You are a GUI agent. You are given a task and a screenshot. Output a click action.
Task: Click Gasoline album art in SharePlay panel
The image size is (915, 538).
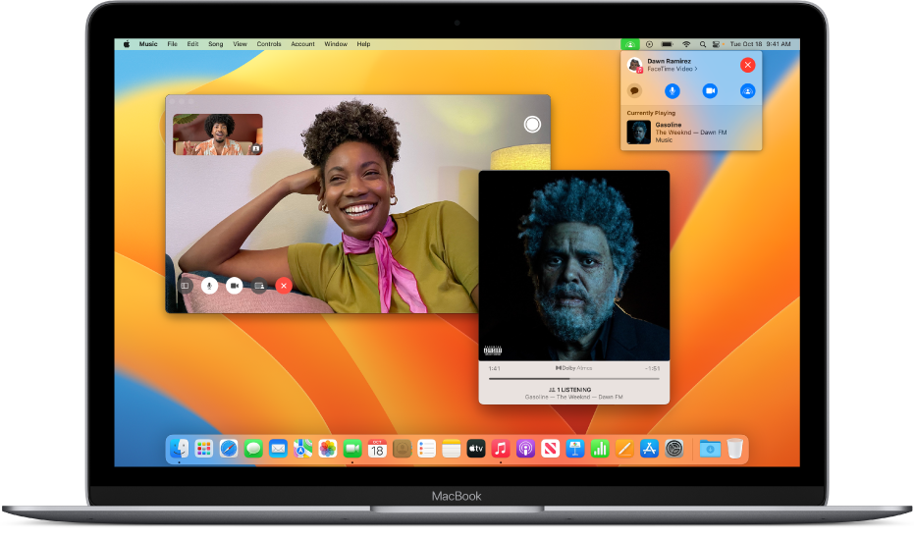click(638, 133)
